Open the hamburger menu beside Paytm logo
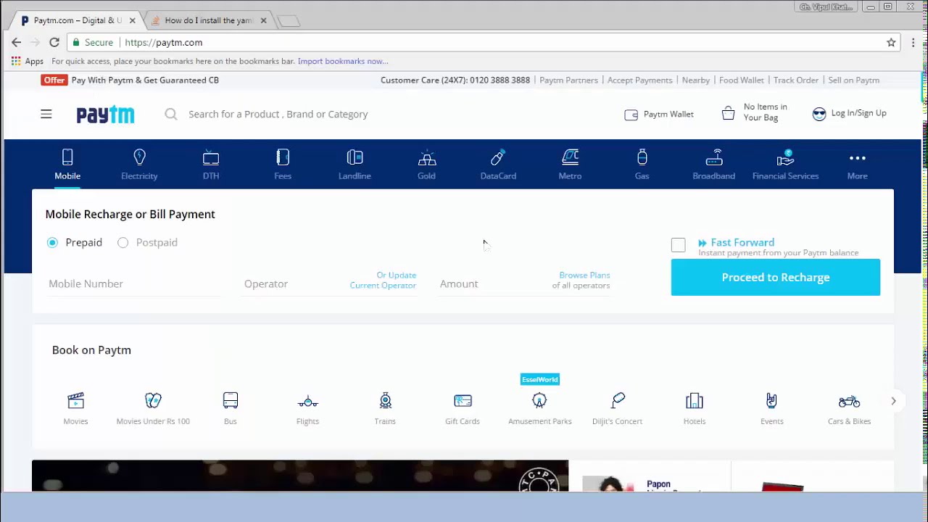 pos(46,114)
